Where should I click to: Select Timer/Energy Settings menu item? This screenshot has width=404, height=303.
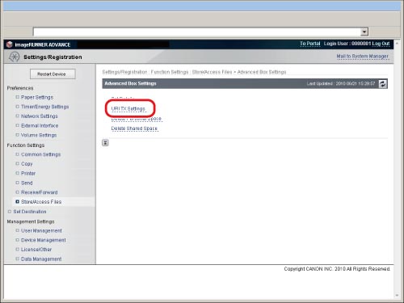pos(44,107)
